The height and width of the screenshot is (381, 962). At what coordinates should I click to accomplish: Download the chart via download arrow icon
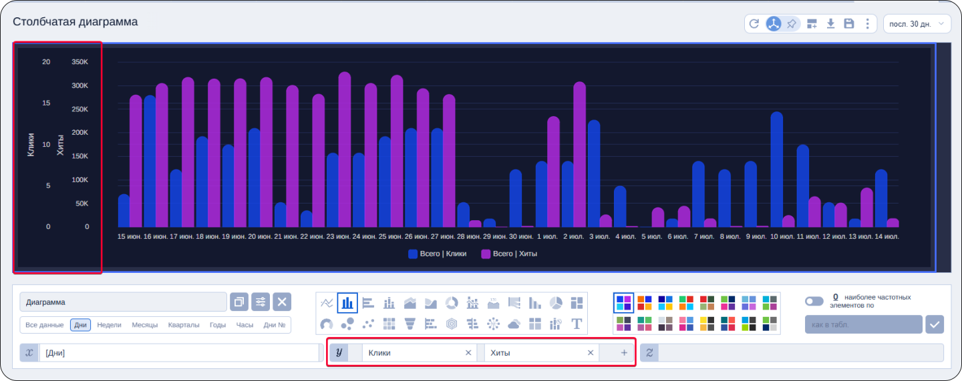pyautogui.click(x=830, y=24)
